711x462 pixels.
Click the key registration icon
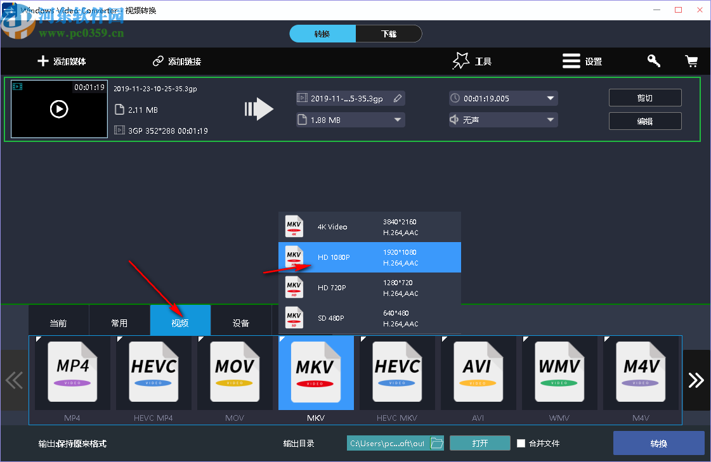(653, 61)
